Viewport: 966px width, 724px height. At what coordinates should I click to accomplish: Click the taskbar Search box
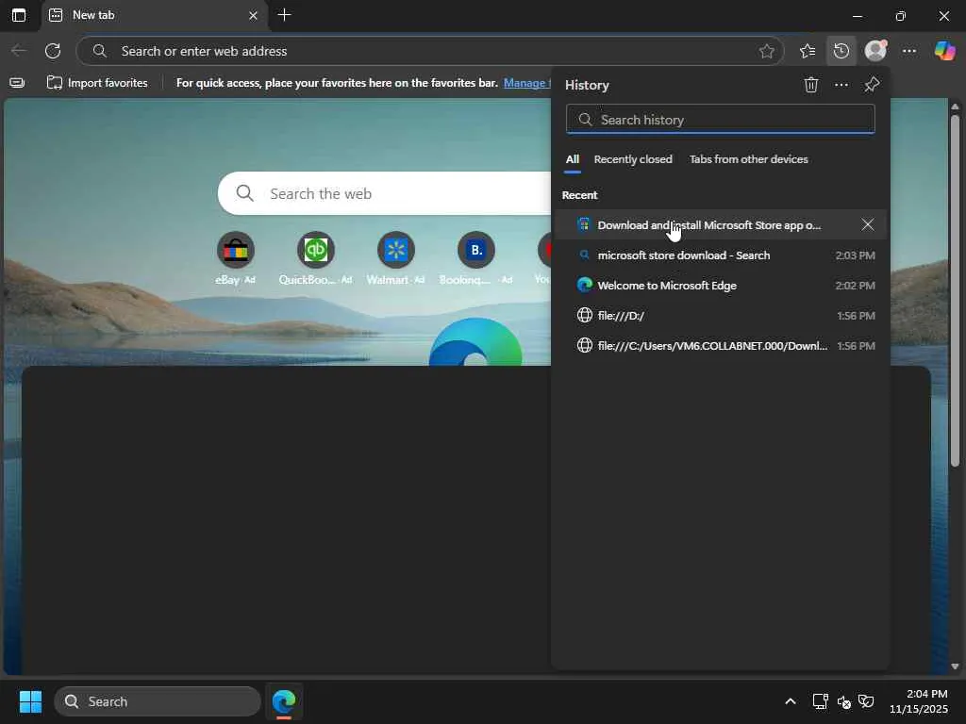tap(158, 701)
